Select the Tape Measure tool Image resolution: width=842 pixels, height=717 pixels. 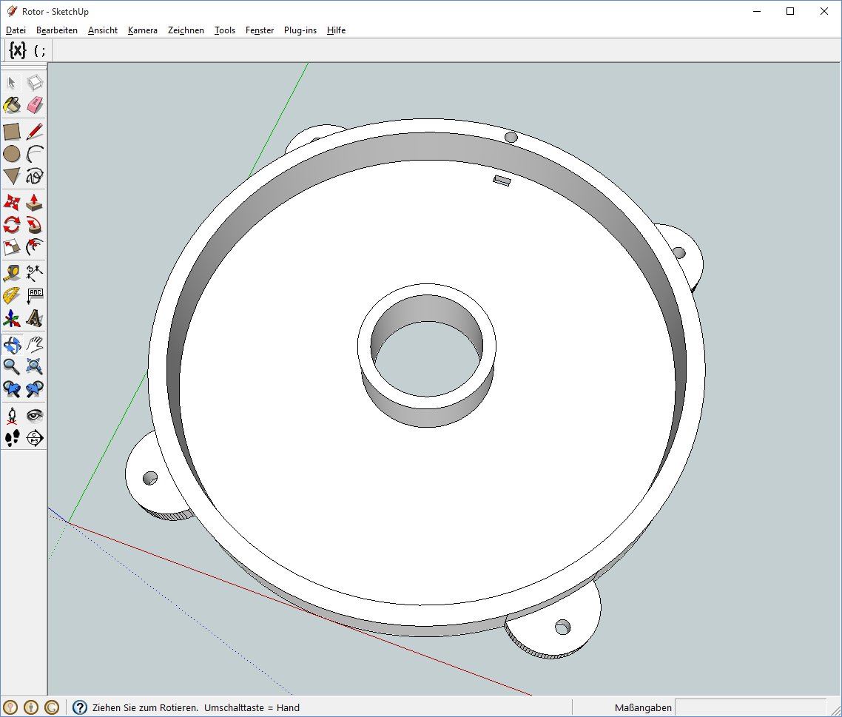coord(12,273)
